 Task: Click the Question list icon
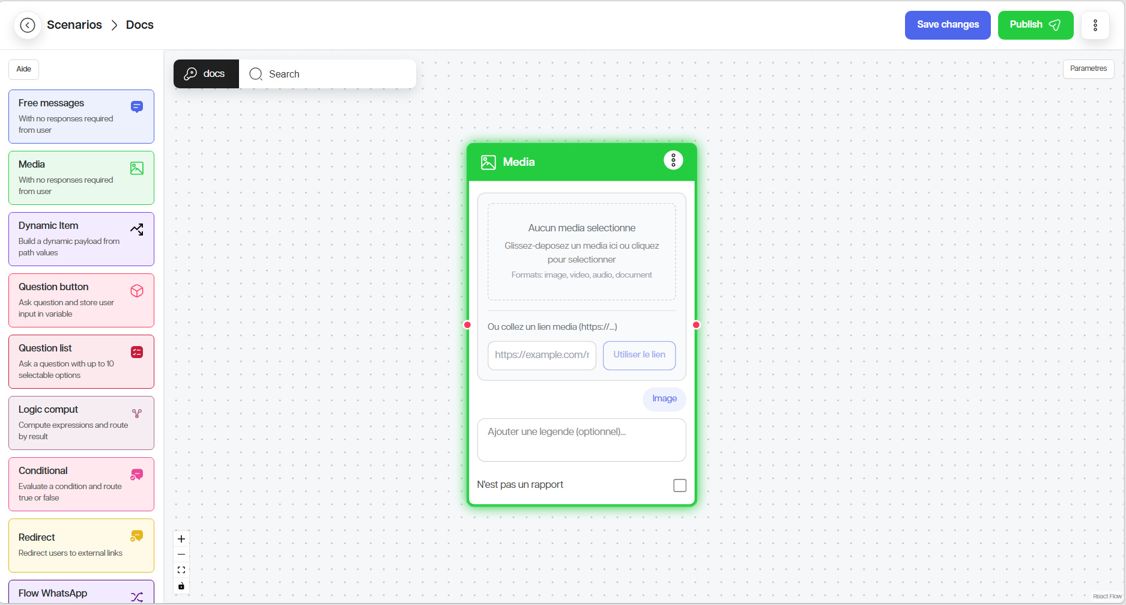click(137, 352)
